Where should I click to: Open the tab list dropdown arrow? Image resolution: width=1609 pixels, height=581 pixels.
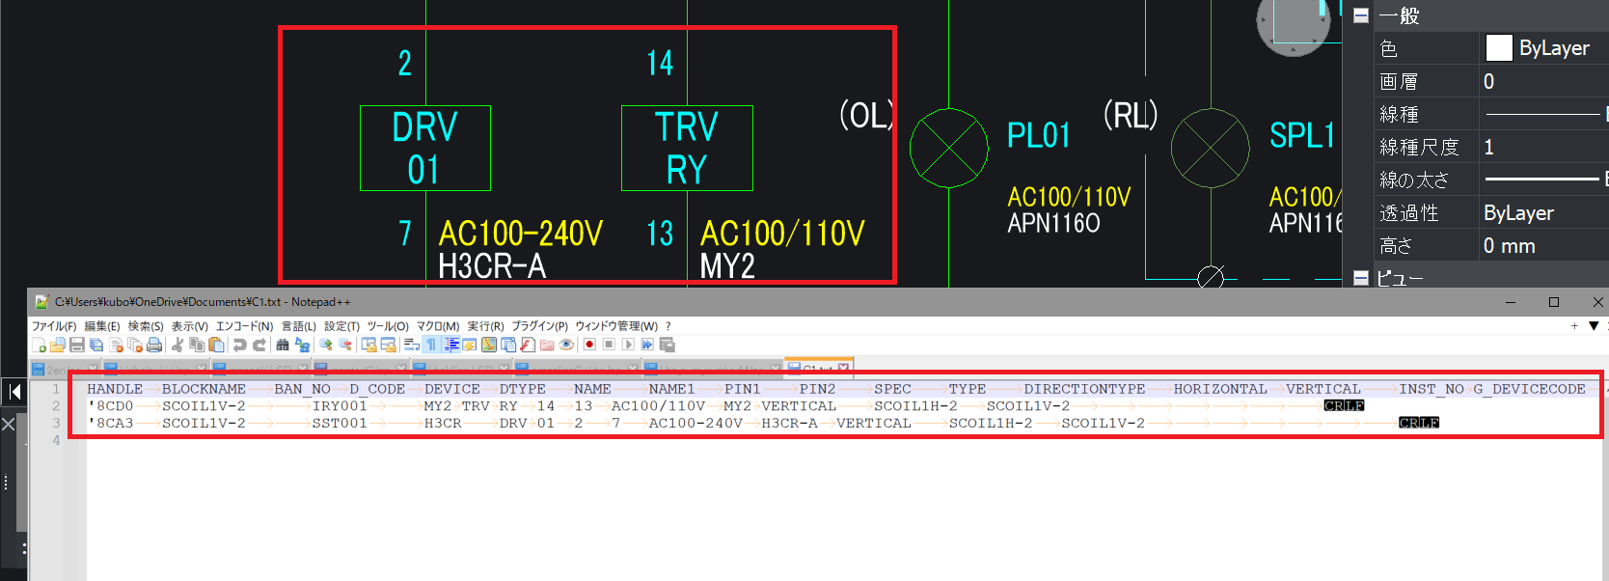[1594, 326]
